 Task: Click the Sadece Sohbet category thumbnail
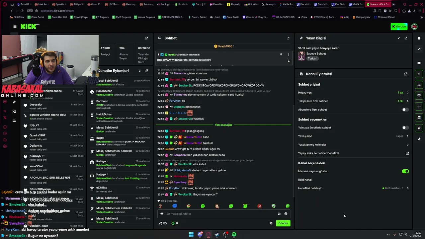coord(301,56)
